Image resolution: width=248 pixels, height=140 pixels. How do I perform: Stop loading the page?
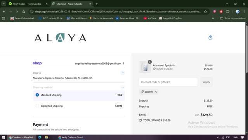17,12
